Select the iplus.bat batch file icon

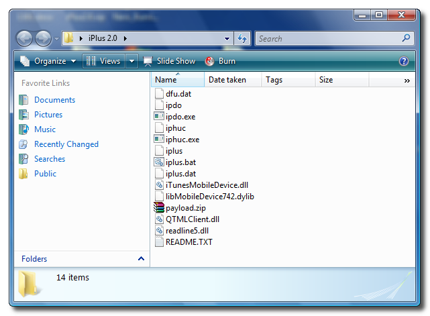(159, 162)
